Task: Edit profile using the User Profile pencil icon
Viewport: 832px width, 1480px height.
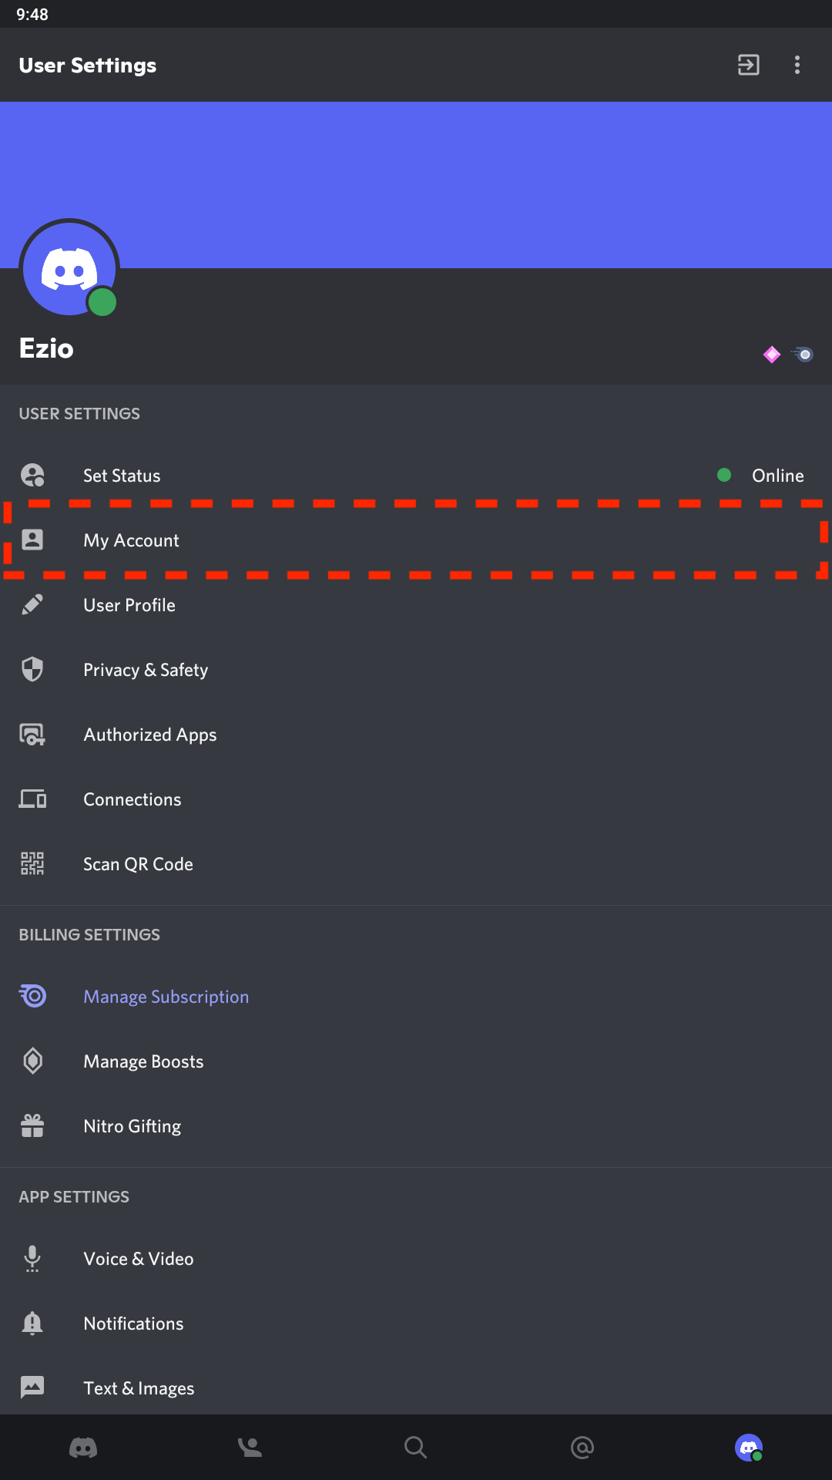Action: tap(32, 605)
